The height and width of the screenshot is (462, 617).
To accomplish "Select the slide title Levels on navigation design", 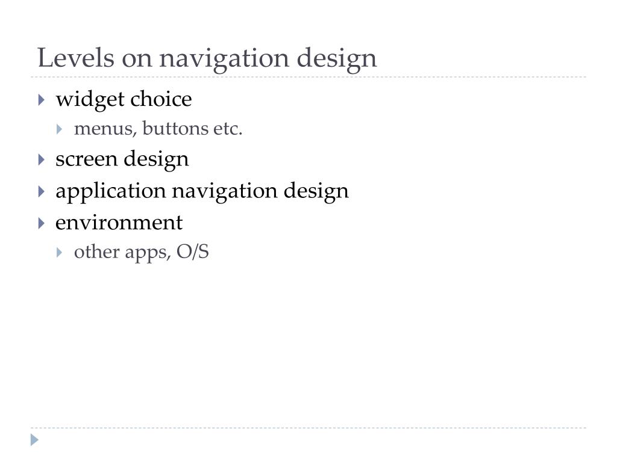I will [207, 58].
